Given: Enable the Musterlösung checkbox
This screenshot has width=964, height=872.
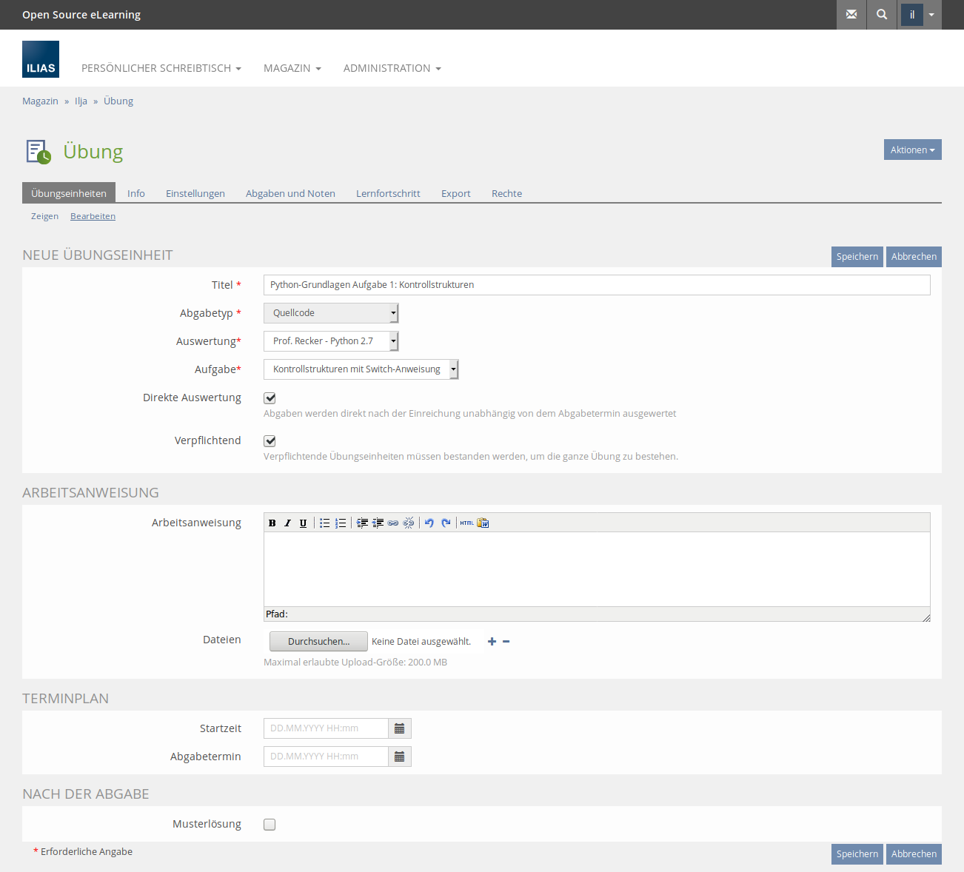Looking at the screenshot, I should [x=270, y=825].
